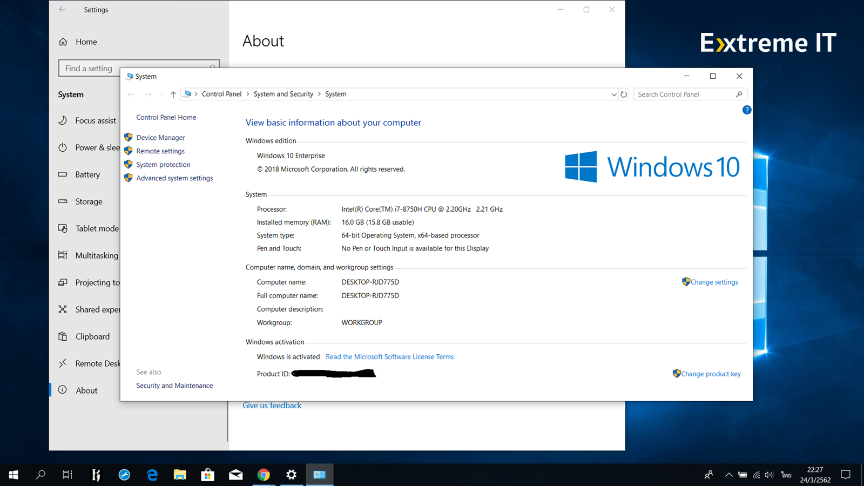This screenshot has height=486, width=864.
Task: Click the help question mark icon
Action: click(x=747, y=110)
